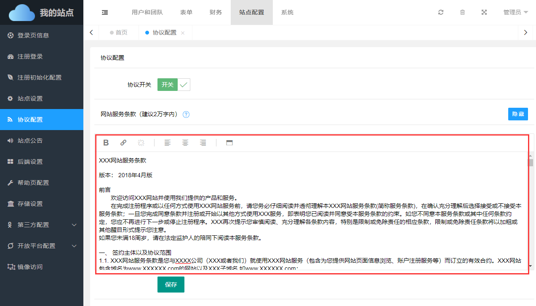
Task: Click the trash icon in top bar
Action: point(462,12)
